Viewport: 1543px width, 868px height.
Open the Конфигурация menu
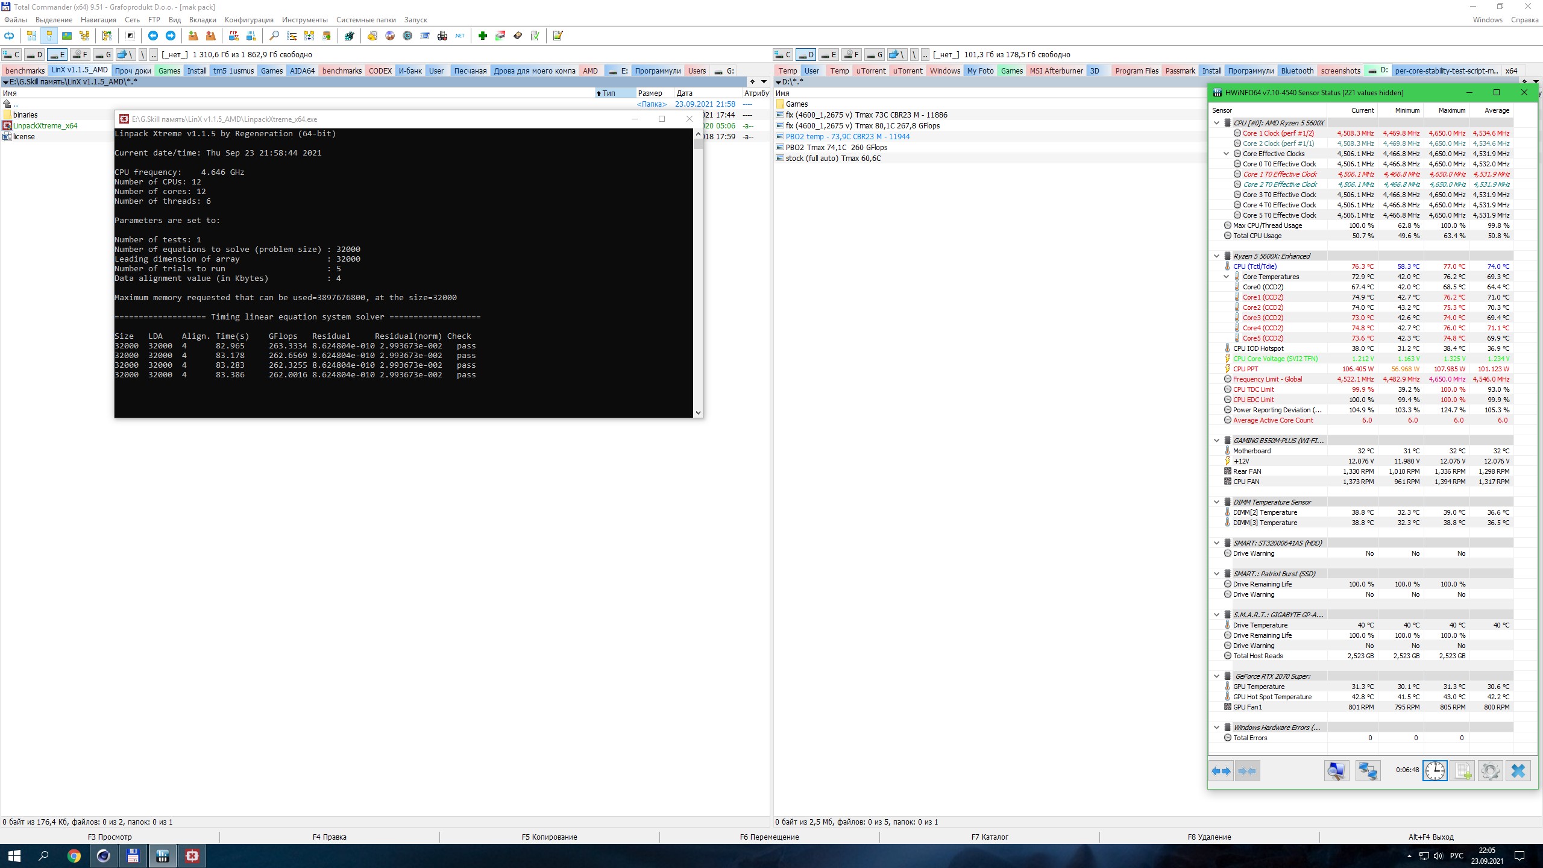(249, 20)
